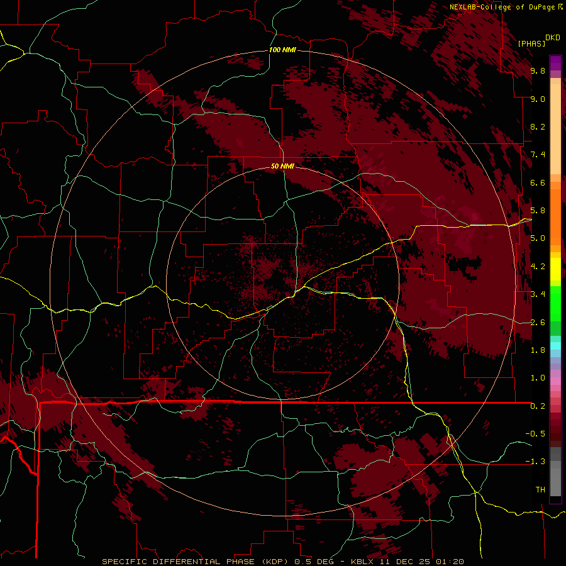Click the 11 DEC 25 01:20 timestamp

pos(421,562)
